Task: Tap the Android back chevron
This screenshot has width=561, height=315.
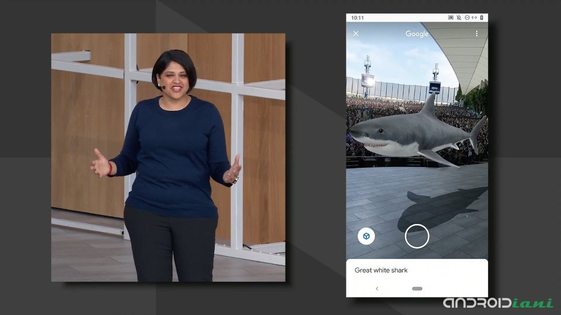Action: tap(377, 288)
